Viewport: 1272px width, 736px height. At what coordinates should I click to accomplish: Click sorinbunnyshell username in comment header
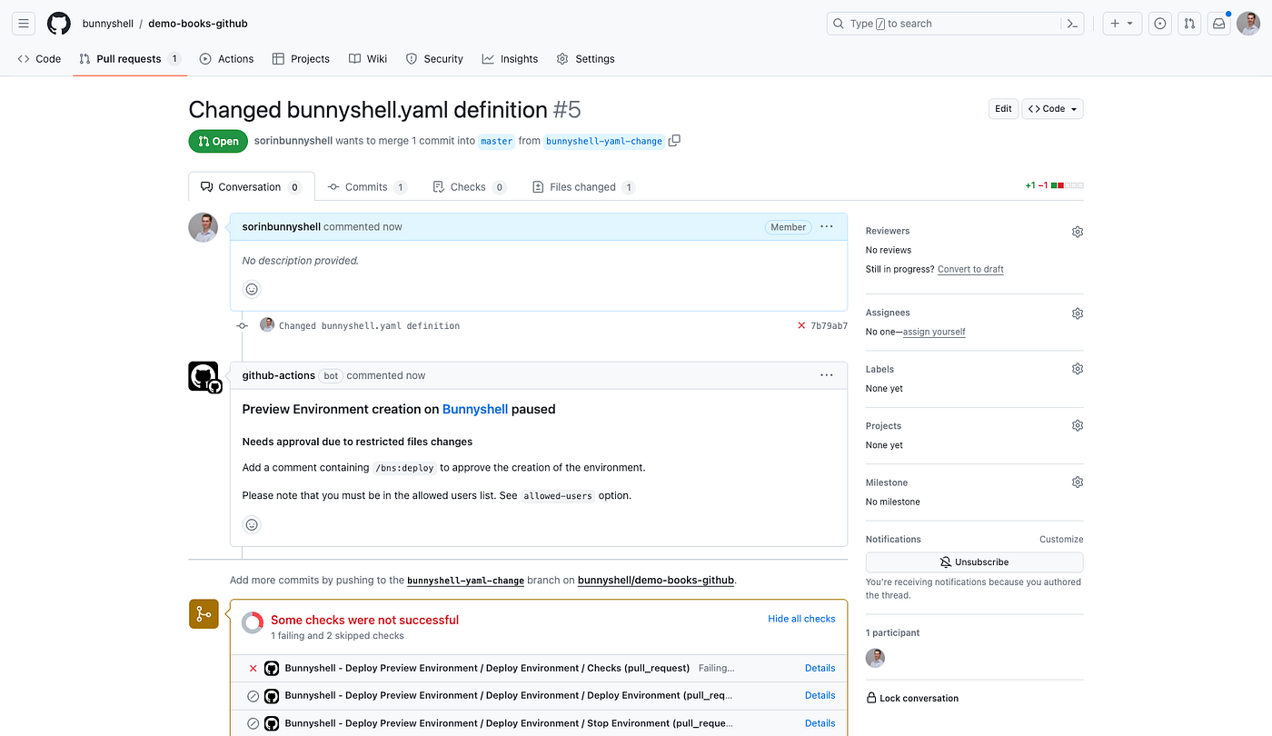click(282, 227)
